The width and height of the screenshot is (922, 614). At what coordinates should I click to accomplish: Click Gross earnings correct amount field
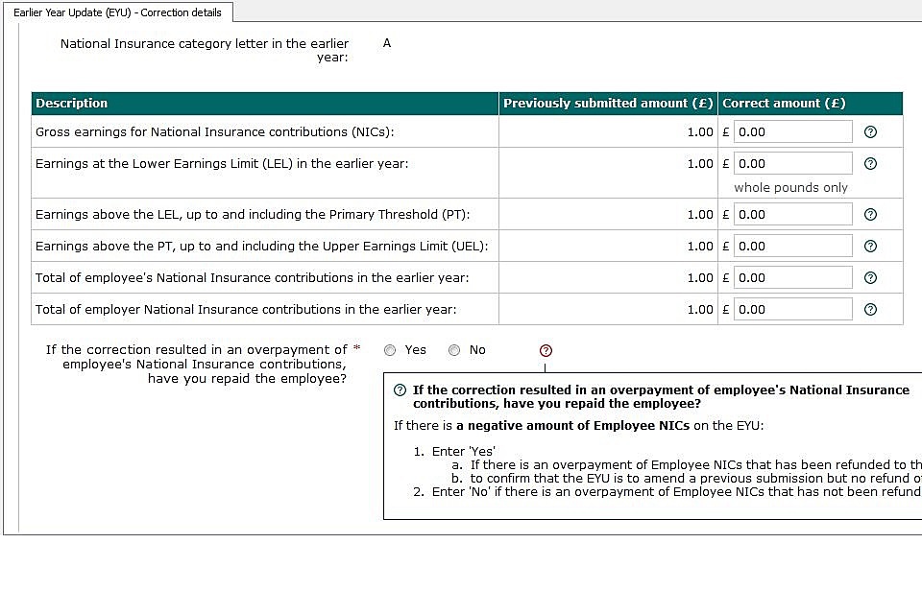pyautogui.click(x=792, y=132)
